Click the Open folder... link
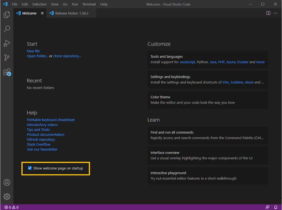Viewport: 282px width, 210px height. (37, 56)
